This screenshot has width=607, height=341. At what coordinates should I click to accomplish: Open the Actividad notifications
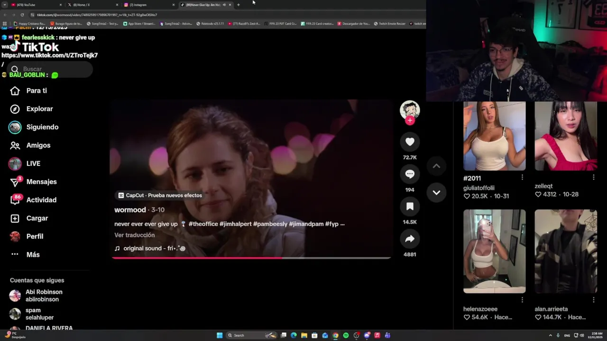tap(33, 200)
